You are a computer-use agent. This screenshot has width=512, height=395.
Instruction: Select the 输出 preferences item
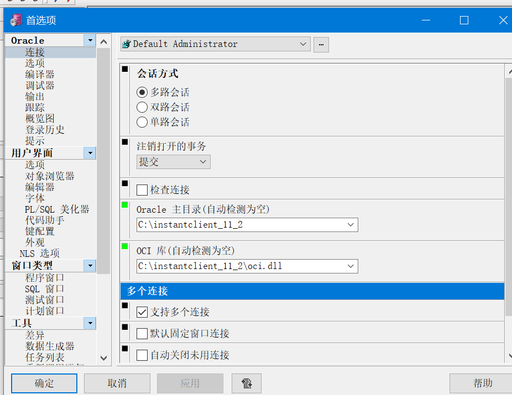point(35,97)
